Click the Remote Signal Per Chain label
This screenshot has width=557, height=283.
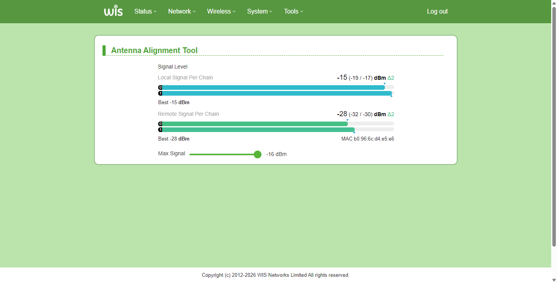click(188, 114)
